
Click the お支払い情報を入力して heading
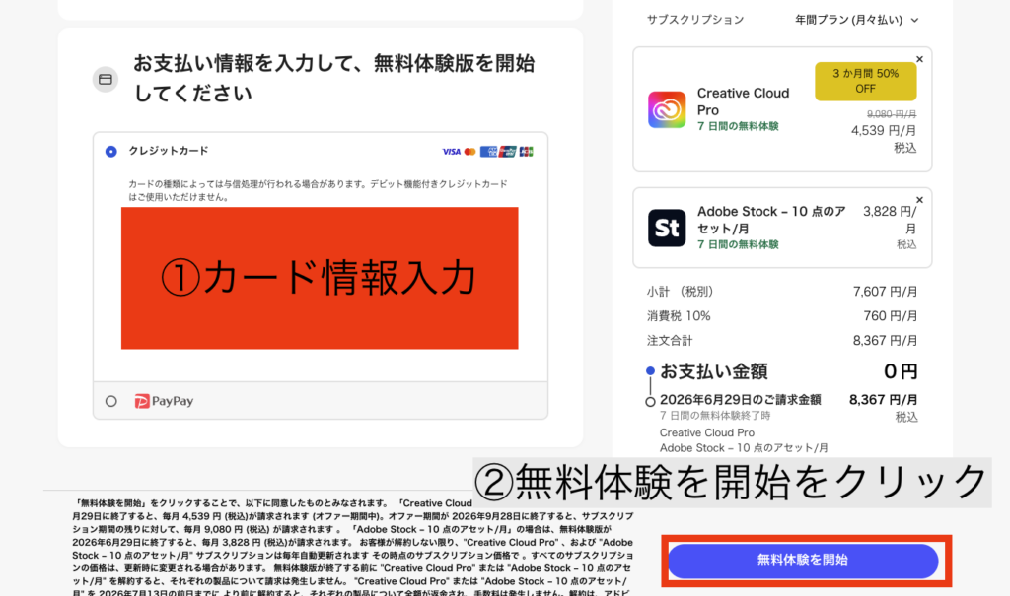point(333,79)
